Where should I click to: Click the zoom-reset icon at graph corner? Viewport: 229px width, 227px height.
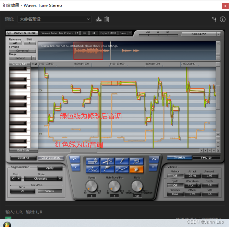[218, 150]
